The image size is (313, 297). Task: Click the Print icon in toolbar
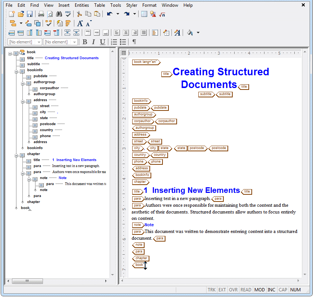41,14
